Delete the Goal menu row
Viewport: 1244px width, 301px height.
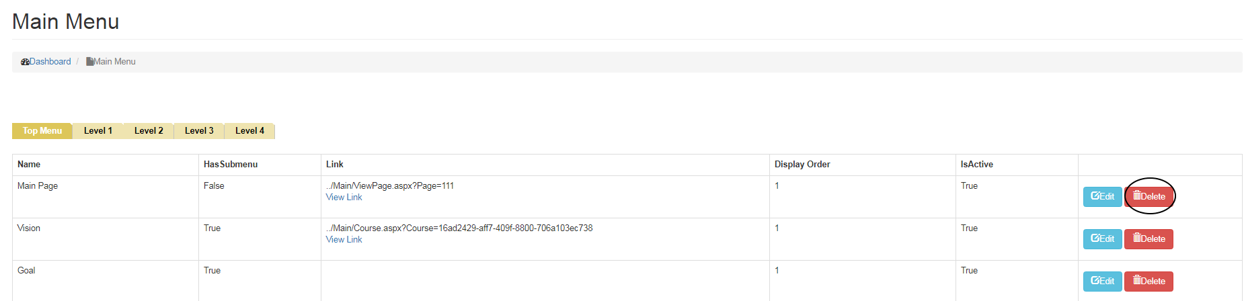1149,282
